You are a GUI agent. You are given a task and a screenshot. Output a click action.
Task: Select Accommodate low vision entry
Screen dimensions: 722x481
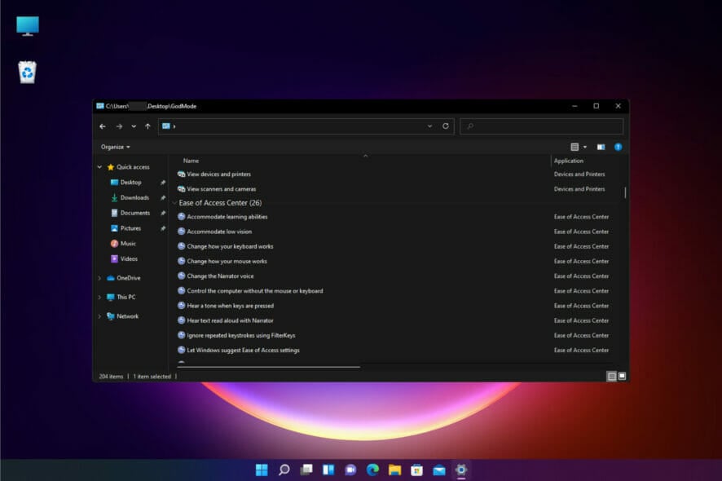coord(218,232)
